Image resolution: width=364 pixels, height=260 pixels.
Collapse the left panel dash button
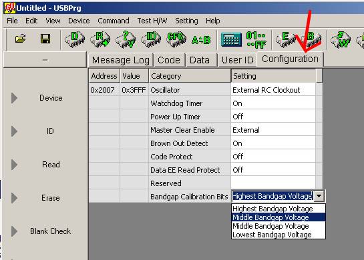coord(45,60)
